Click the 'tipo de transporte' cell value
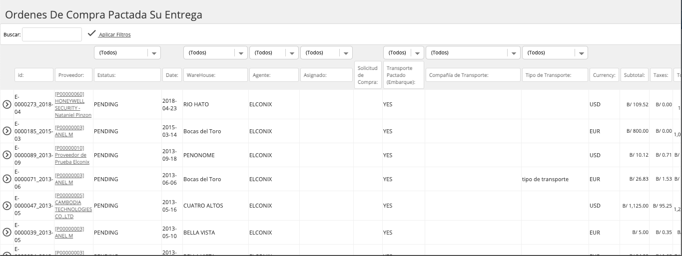The image size is (682, 256). pyautogui.click(x=545, y=179)
